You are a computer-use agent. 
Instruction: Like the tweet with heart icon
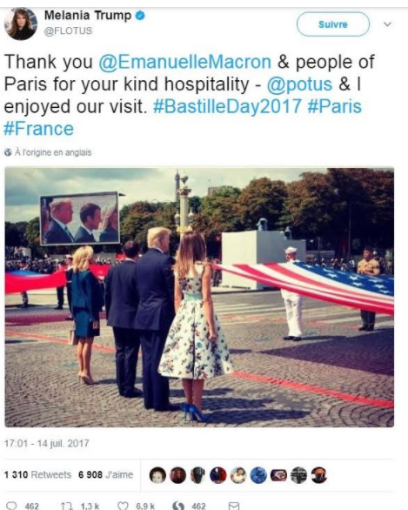click(123, 506)
